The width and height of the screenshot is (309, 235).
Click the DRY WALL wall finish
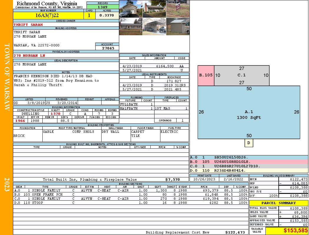coord(110,132)
